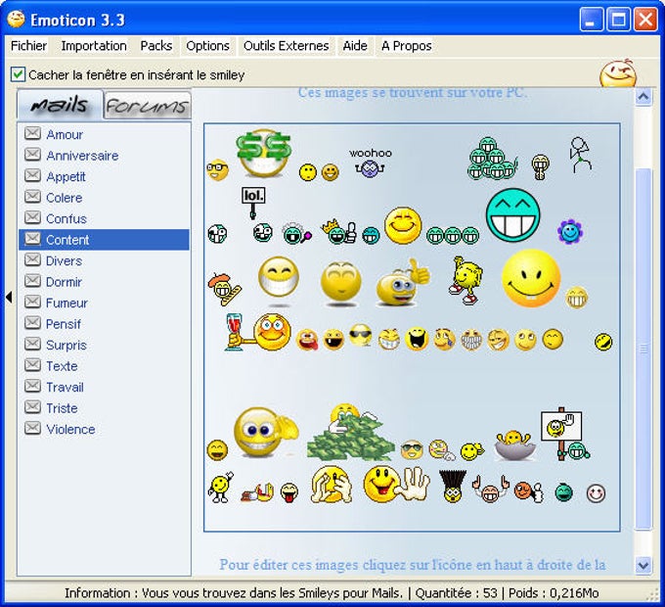The image size is (665, 607).
Task: Select the large teal grinning smiley
Action: [512, 215]
